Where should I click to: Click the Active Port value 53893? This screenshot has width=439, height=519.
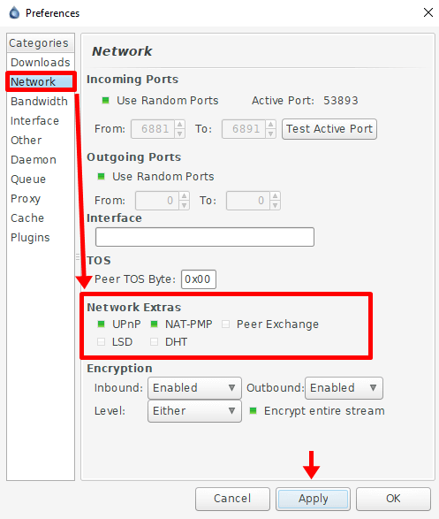click(x=340, y=101)
